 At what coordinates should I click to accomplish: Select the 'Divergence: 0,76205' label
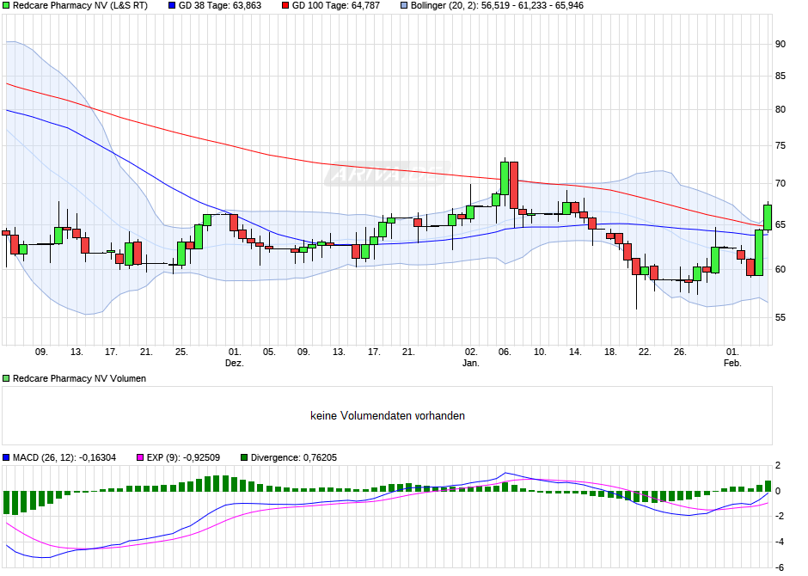coord(294,457)
